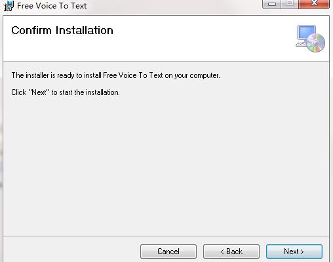The height and width of the screenshot is (262, 333).
Task: Minimize the installer window
Action: point(271,4)
